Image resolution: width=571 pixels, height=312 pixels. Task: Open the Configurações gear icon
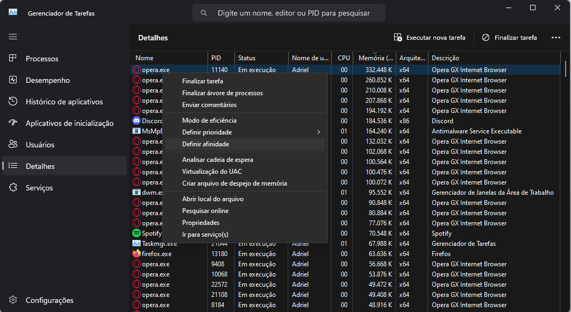click(13, 300)
